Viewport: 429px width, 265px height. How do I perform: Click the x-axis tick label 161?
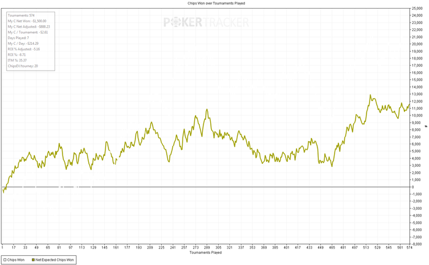coord(116,247)
